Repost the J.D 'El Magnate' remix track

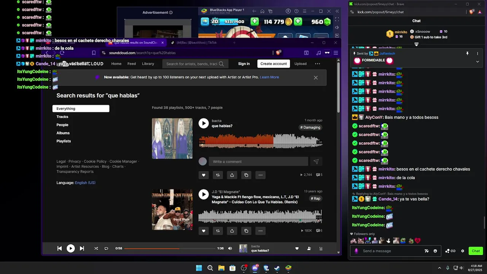218,231
